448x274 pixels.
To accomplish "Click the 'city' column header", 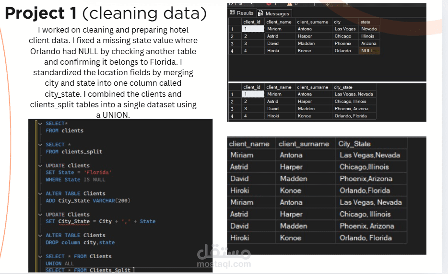I will pyautogui.click(x=345, y=22).
